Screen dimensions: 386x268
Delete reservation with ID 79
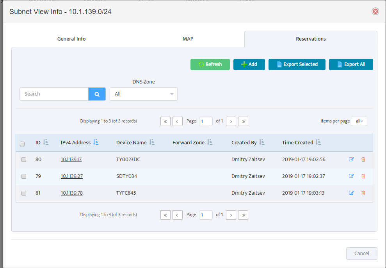(363, 176)
